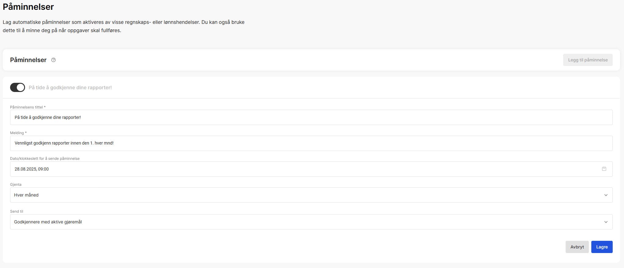Image resolution: width=624 pixels, height=268 pixels.
Task: Click into the Melding message field
Action: (x=306, y=143)
